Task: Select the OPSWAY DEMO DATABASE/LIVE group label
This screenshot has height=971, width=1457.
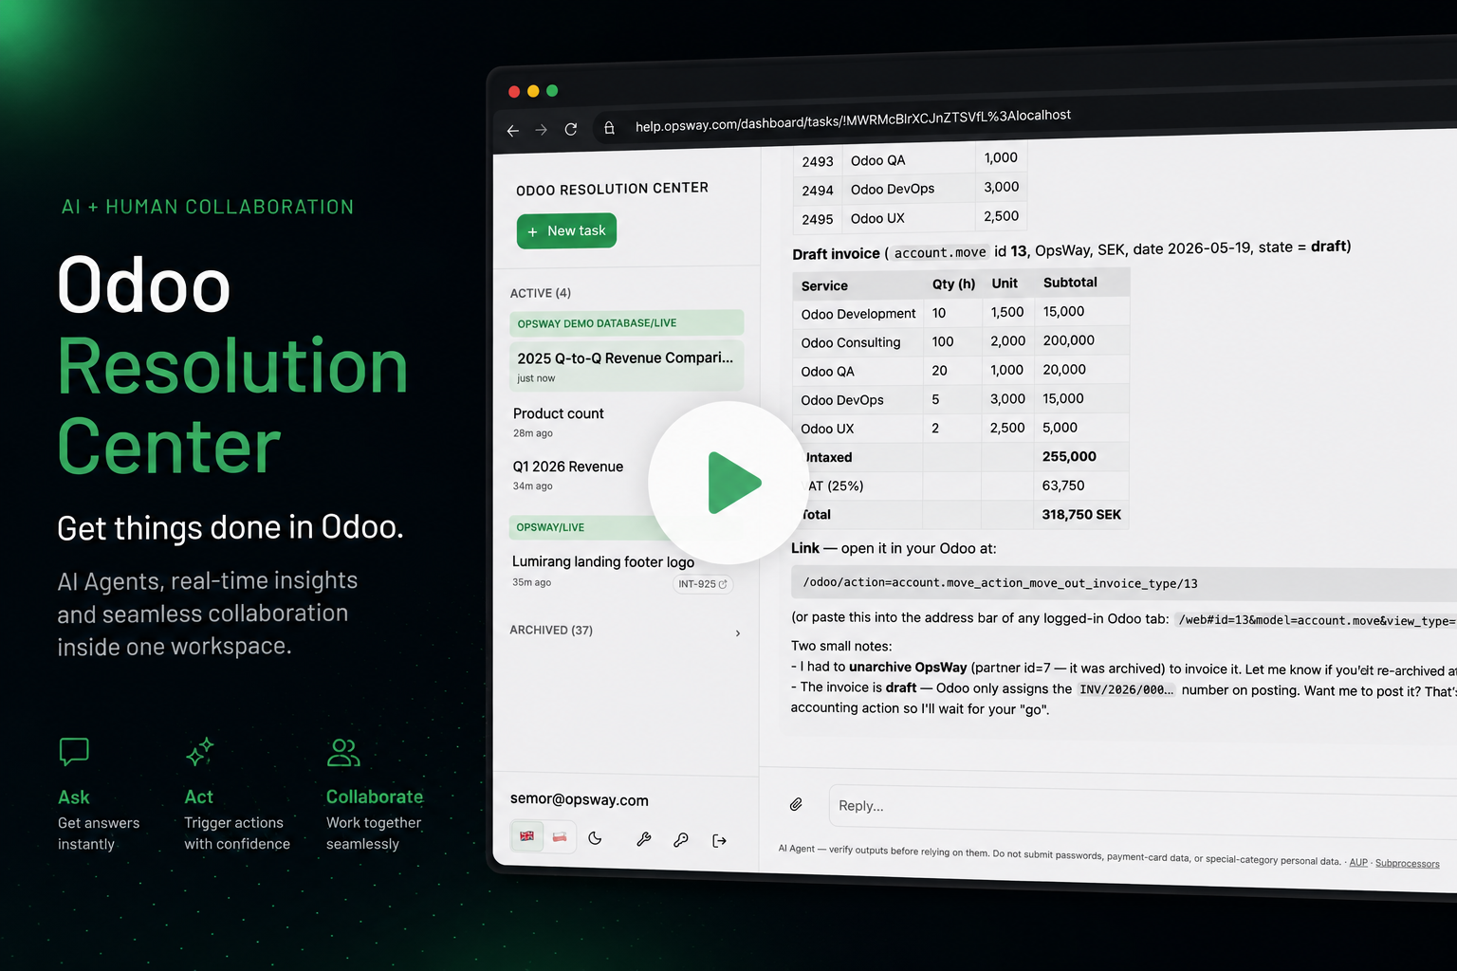Action: tap(626, 323)
